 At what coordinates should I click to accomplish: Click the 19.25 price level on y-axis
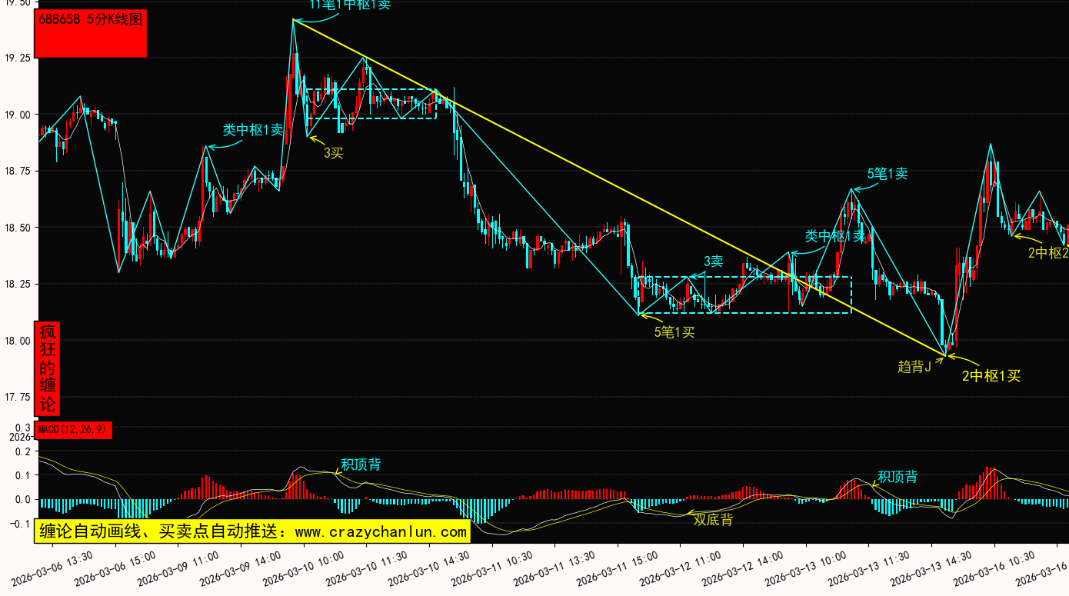(18, 58)
